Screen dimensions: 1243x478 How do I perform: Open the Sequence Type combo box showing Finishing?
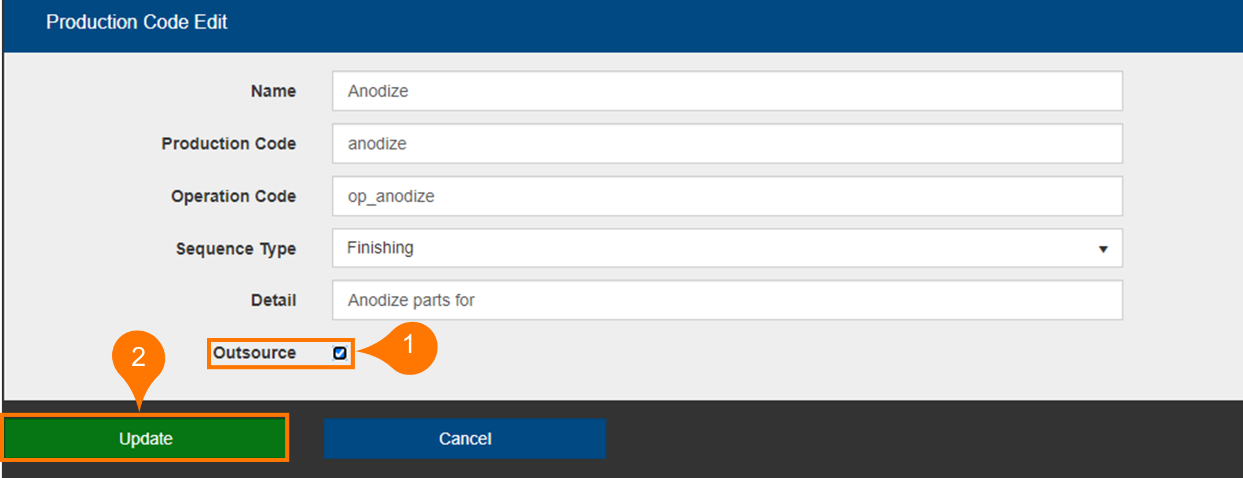pyautogui.click(x=726, y=248)
